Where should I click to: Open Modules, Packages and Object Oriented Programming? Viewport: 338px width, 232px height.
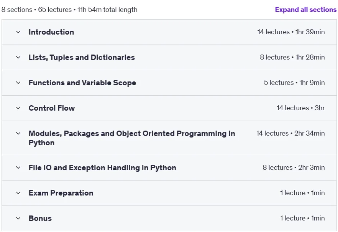click(132, 138)
